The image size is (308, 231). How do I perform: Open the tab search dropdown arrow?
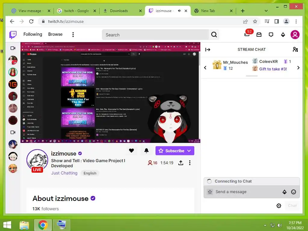[266, 11]
